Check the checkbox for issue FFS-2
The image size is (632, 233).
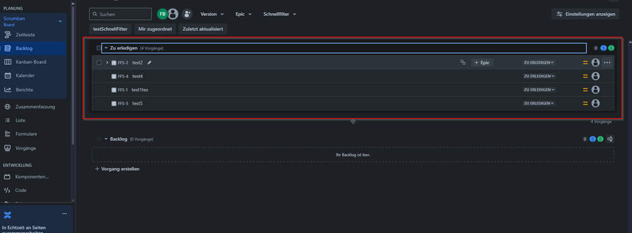99,63
